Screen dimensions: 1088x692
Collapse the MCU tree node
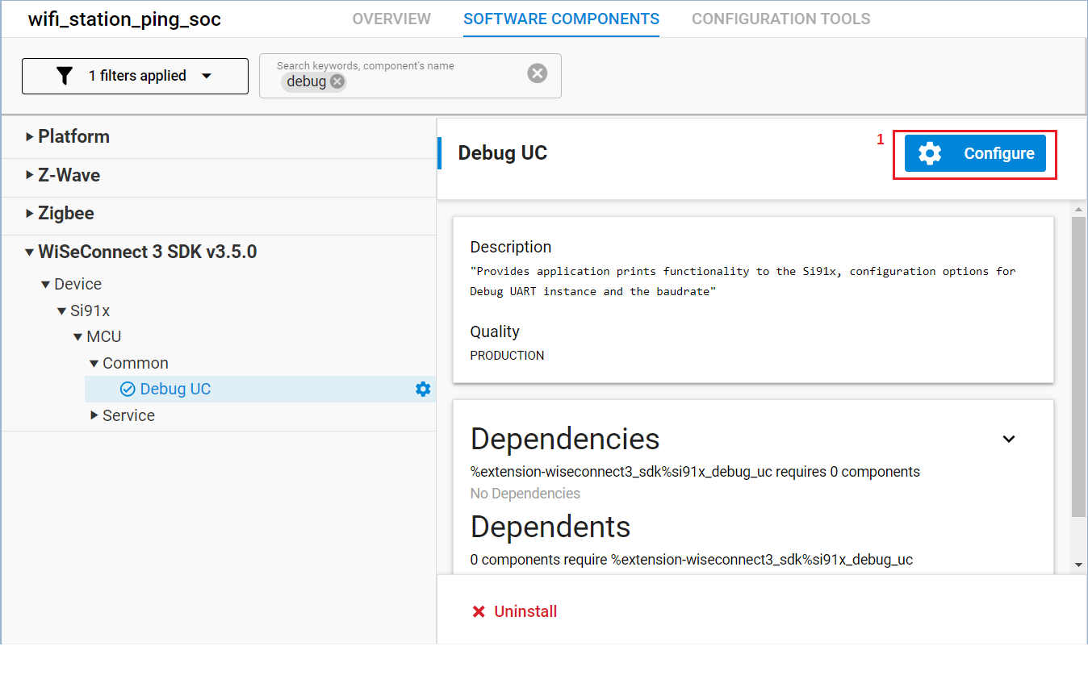78,337
